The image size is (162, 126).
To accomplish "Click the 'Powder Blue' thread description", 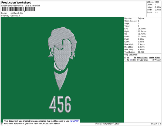I will click(143, 60).
